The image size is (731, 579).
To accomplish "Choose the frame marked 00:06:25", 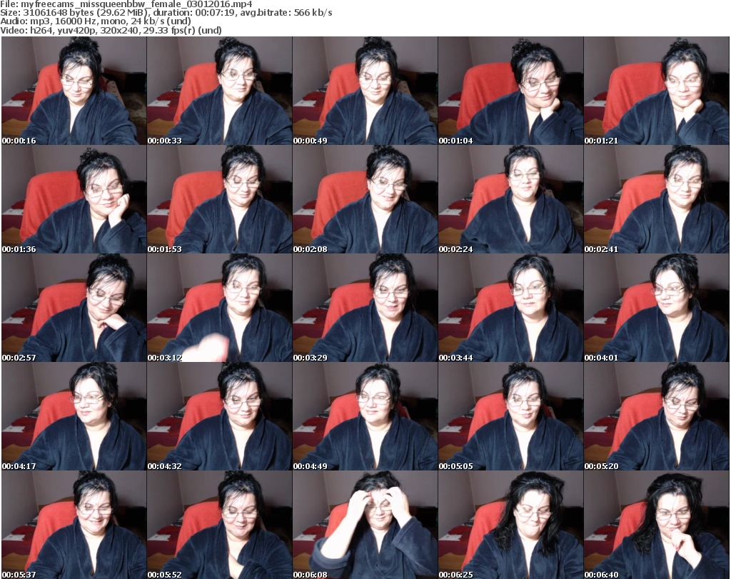I will coord(510,525).
